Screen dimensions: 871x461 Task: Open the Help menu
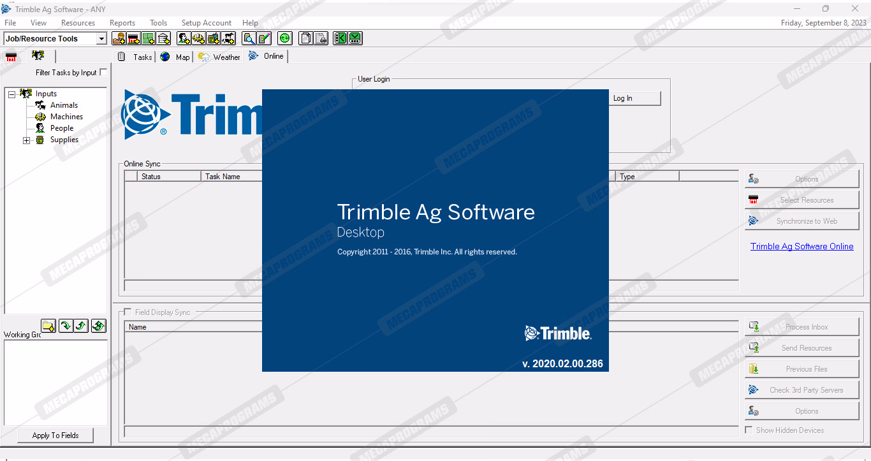pos(251,22)
